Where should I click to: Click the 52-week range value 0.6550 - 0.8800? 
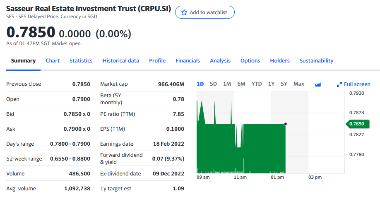coord(70,159)
